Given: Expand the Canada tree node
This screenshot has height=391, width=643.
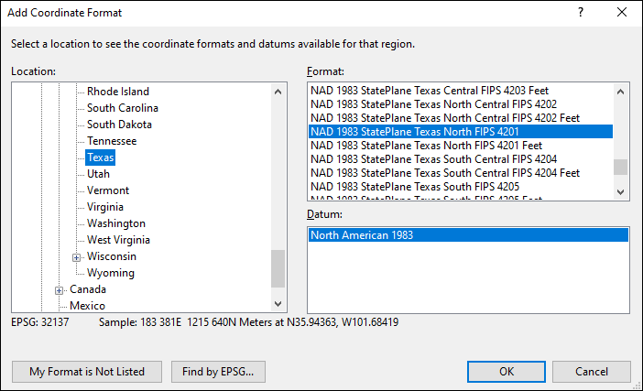Looking at the screenshot, I should pos(59,290).
